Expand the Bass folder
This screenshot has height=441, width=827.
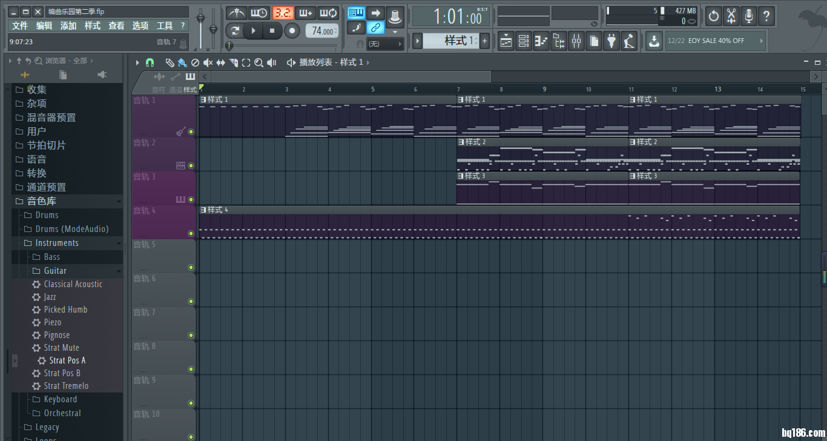51,257
